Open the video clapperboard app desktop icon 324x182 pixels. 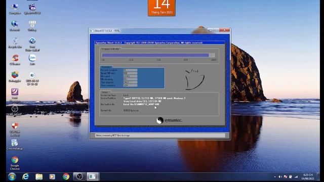coord(32,9)
